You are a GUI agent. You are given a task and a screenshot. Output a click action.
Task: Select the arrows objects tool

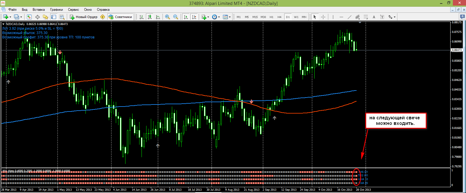(390, 17)
